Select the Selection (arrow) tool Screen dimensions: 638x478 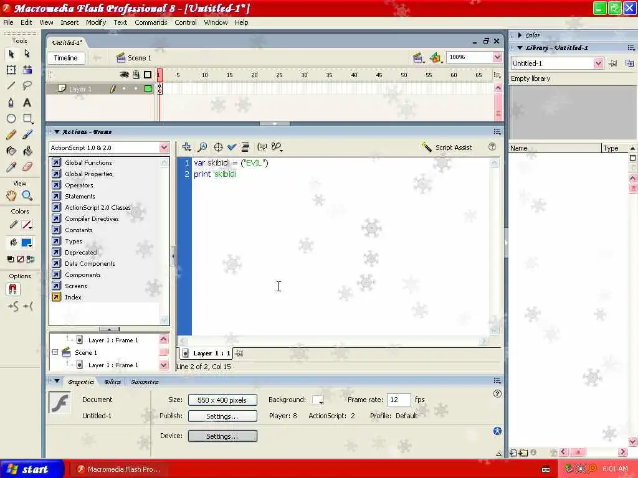pos(11,54)
